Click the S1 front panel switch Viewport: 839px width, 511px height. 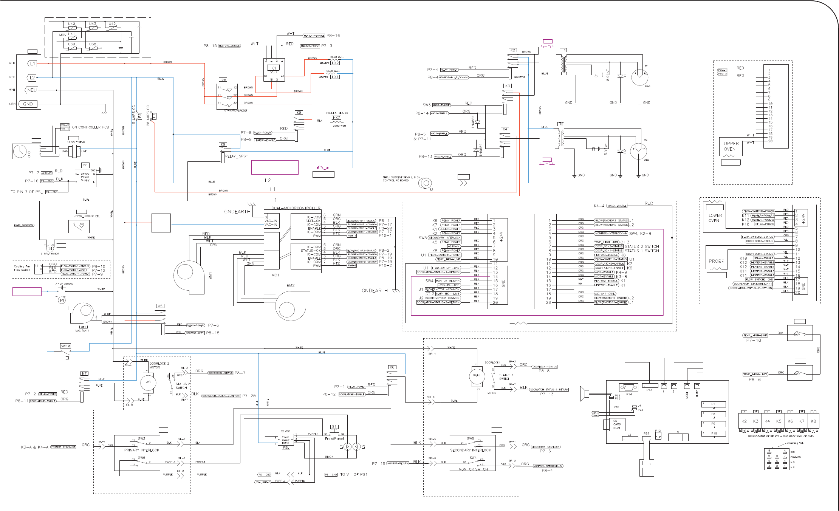[334, 433]
